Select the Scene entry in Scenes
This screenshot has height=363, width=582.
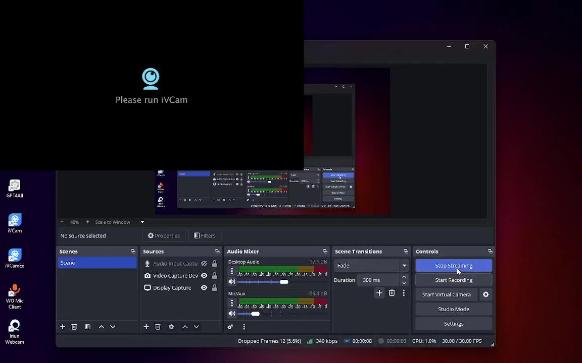tap(97, 263)
